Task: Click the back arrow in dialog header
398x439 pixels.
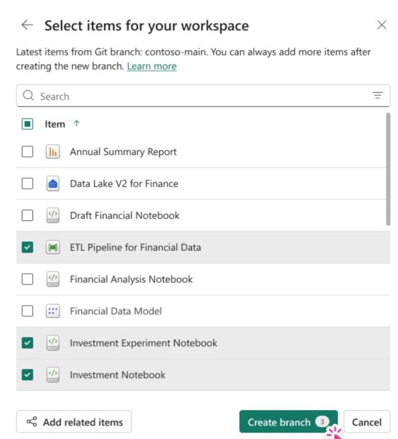Action: tap(27, 25)
